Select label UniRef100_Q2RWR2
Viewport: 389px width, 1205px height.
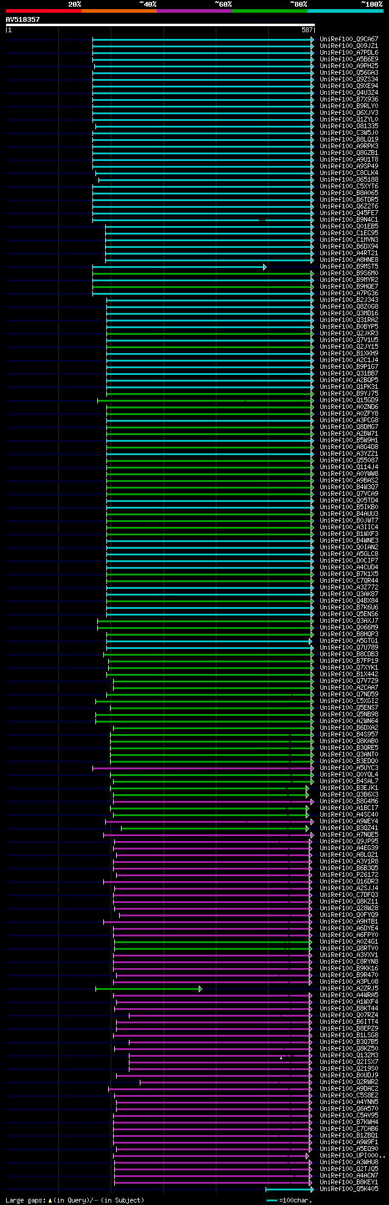point(349,1082)
